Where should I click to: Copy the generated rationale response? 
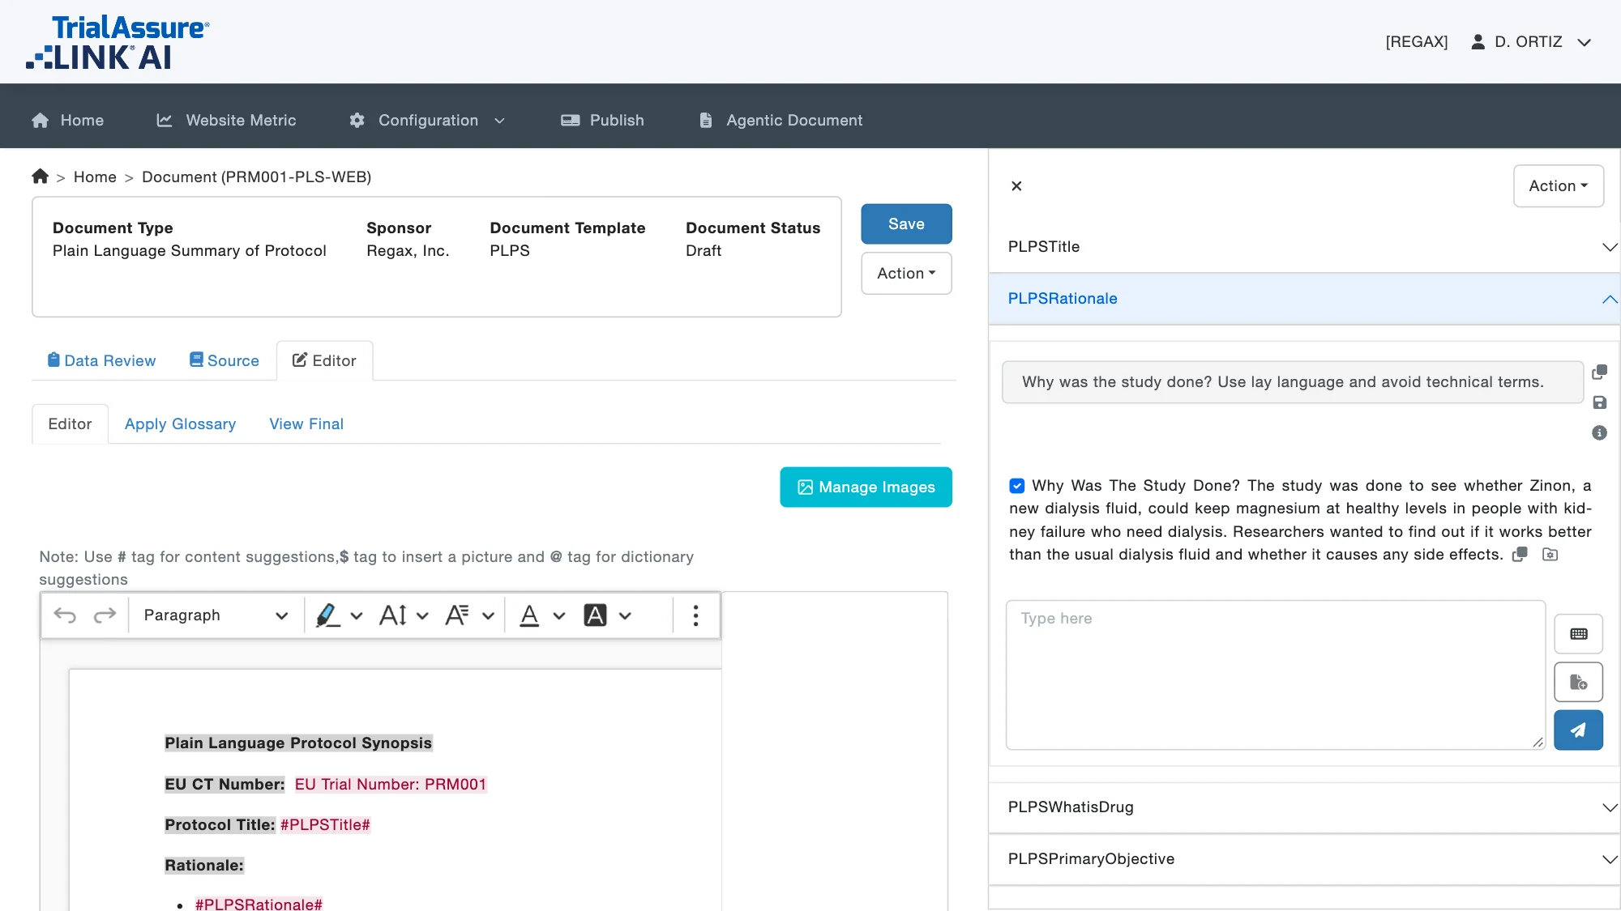pos(1520,555)
